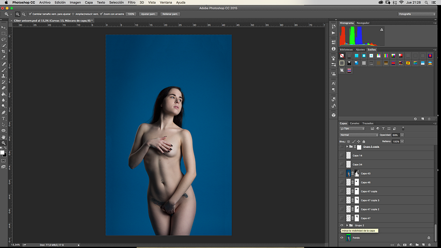Image resolution: width=441 pixels, height=248 pixels.
Task: Open the Estilos panel options menu
Action: pyautogui.click(x=435, y=50)
